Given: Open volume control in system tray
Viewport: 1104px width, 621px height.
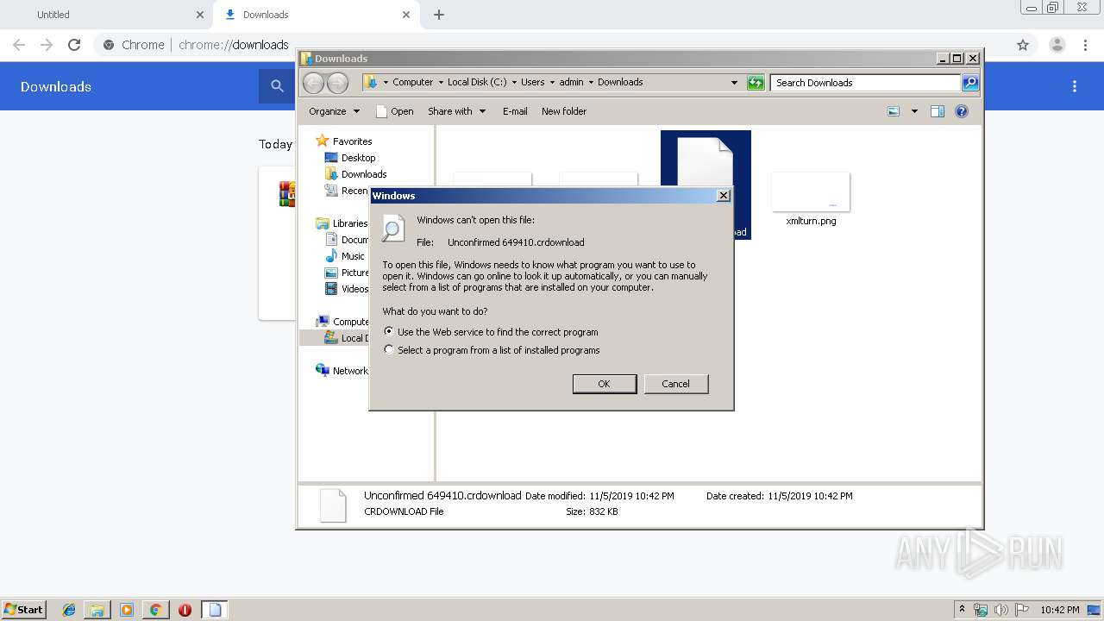Looking at the screenshot, I should [x=1001, y=610].
